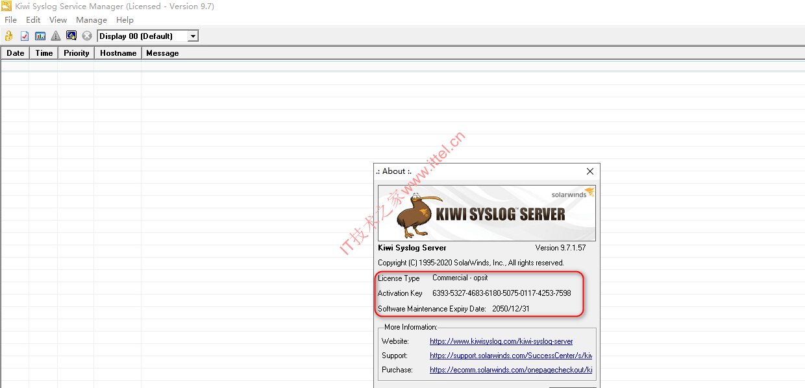This screenshot has height=388, width=805.
Task: Open the kiwisyslog.com website link
Action: point(501,341)
